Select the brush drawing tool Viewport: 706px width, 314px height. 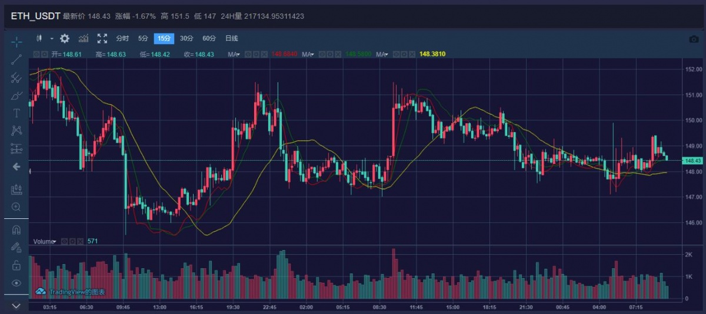click(x=16, y=95)
